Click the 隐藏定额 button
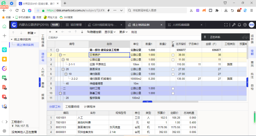Viewport: 256px width, 136px height. point(94,32)
